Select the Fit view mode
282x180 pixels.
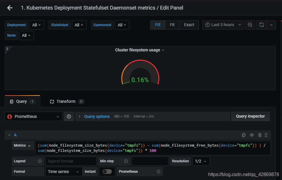tap(172, 25)
